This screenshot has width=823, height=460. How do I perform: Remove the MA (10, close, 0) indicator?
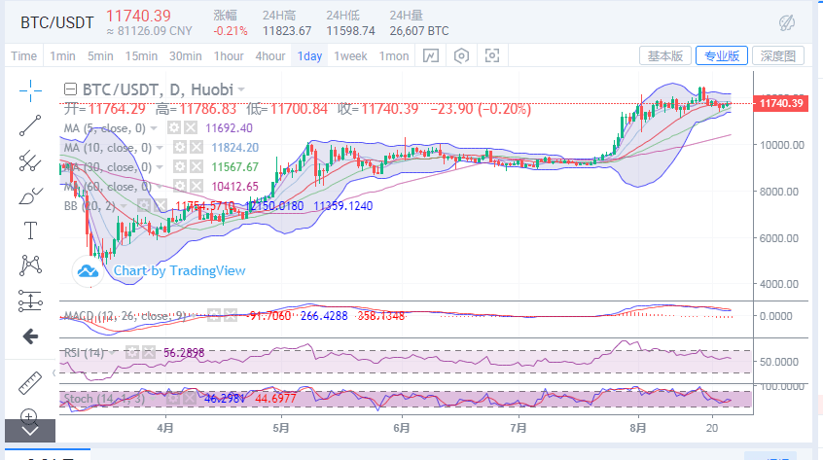tap(197, 148)
